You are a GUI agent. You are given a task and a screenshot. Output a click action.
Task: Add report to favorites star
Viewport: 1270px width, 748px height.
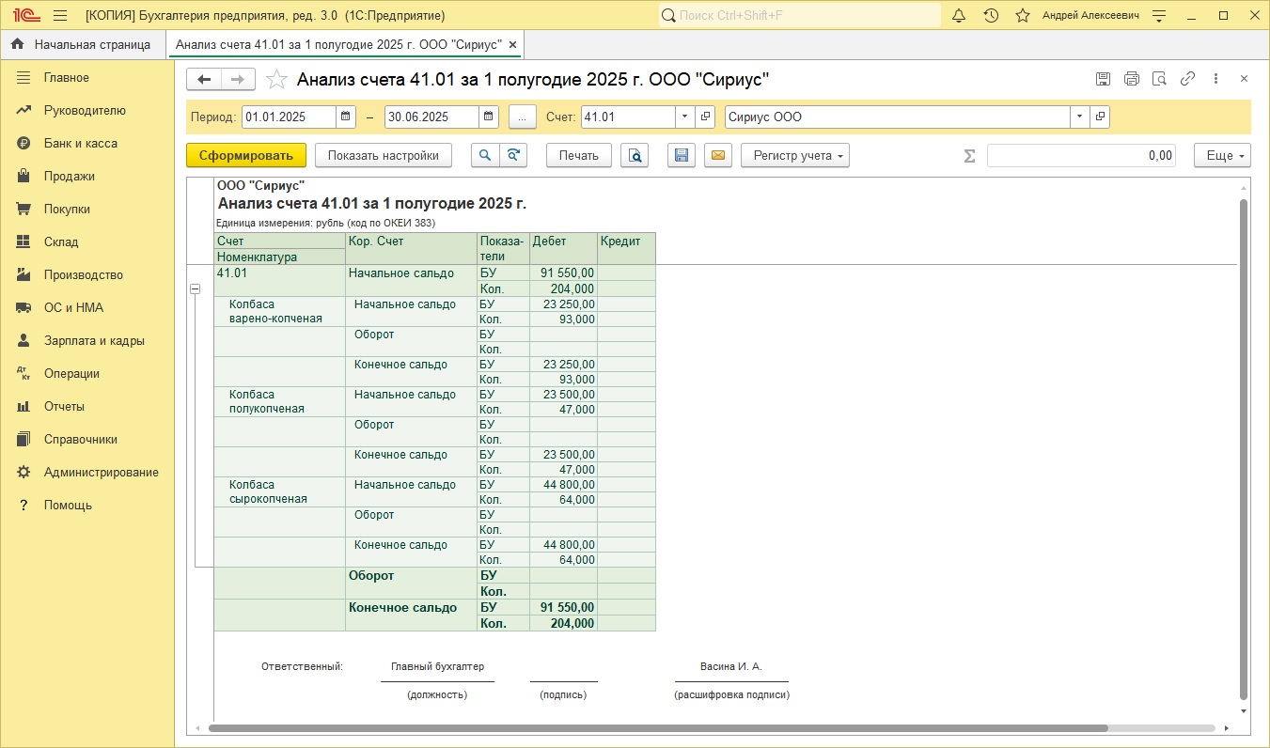coord(276,80)
